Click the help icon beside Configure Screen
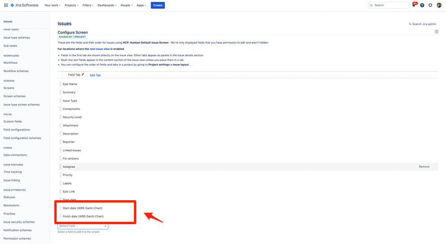Viewport: 446px width, 244px height. tap(436, 32)
